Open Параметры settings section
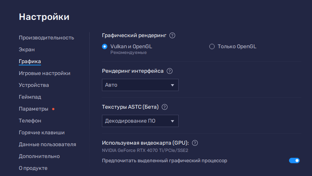Screen dimensions: 312x176 (x=33, y=109)
